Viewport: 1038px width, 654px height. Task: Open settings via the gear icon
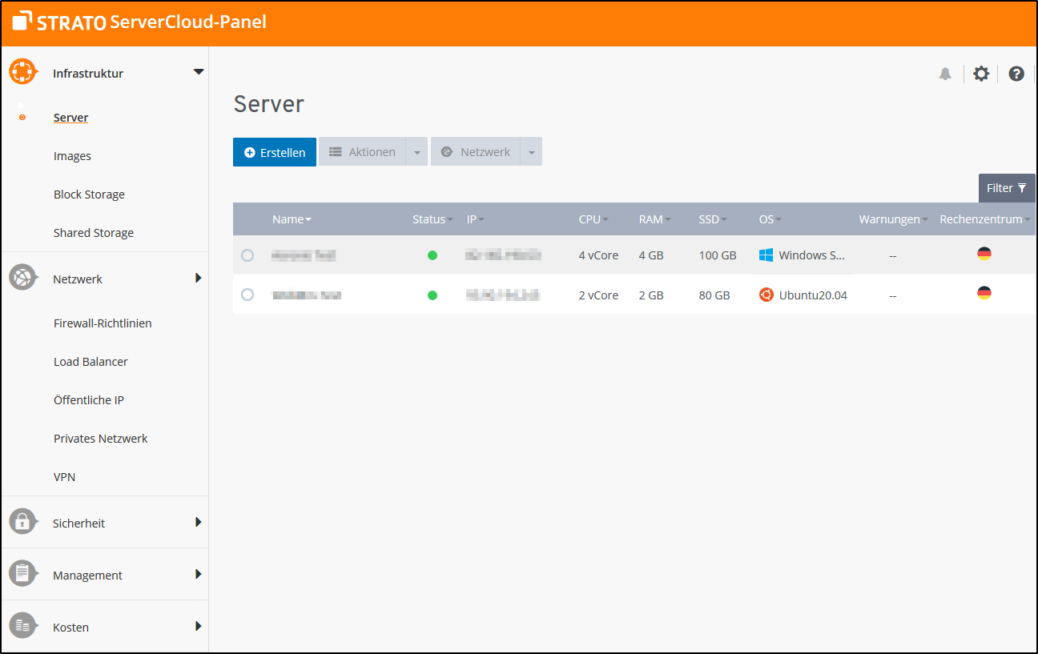pyautogui.click(x=980, y=74)
